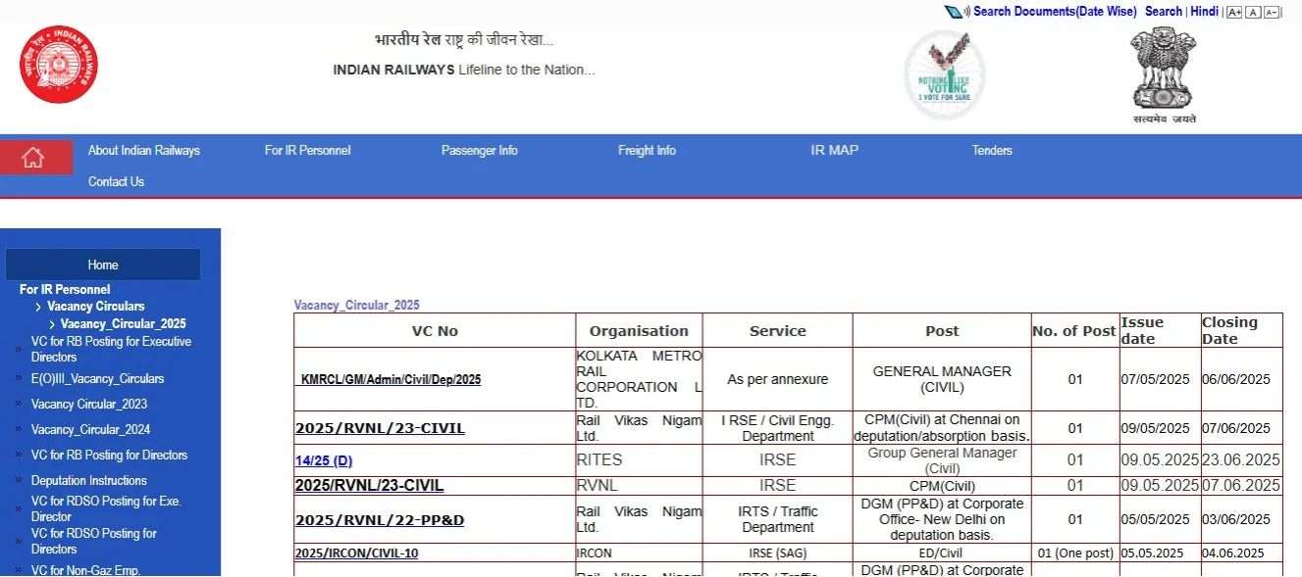Open VC for RB Posting for Executive Directors
This screenshot has width=1302, height=577.
click(x=111, y=350)
